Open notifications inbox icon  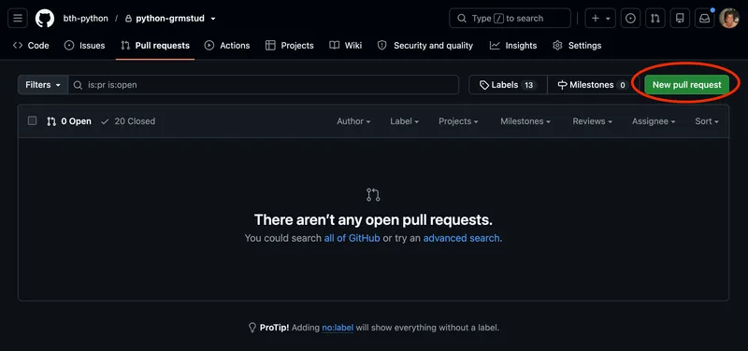pos(705,19)
